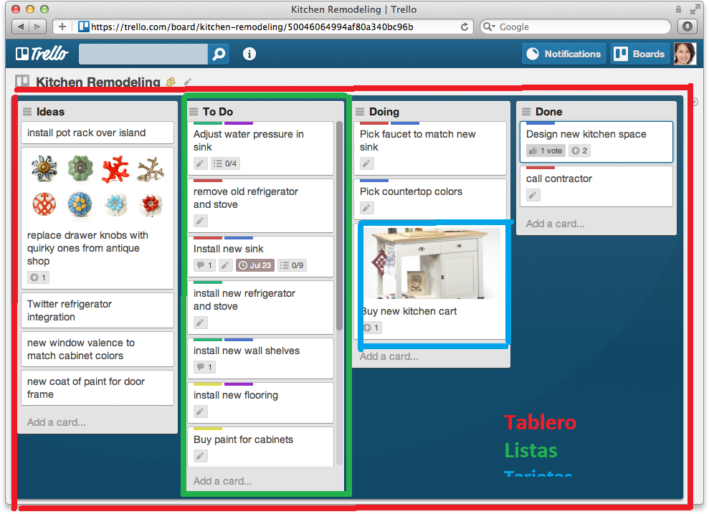The image size is (709, 514).
Task: Click the comment badge on install new wall shelves
Action: [x=204, y=367]
